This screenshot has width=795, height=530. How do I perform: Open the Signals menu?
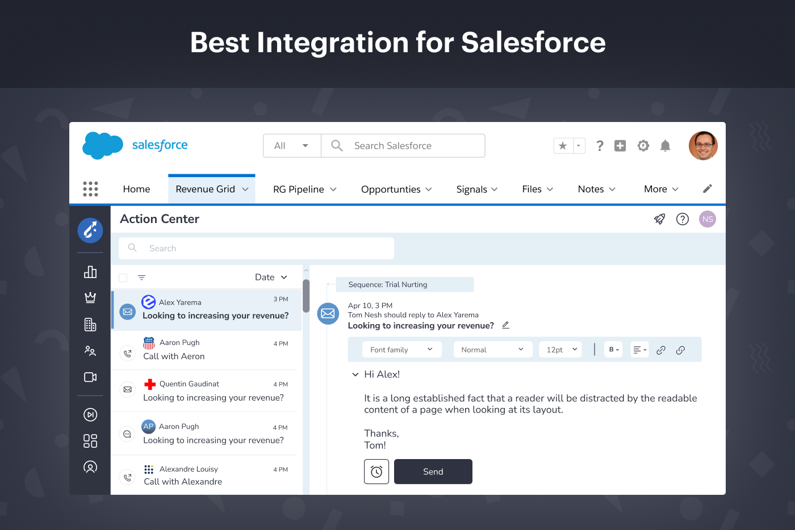coord(472,189)
